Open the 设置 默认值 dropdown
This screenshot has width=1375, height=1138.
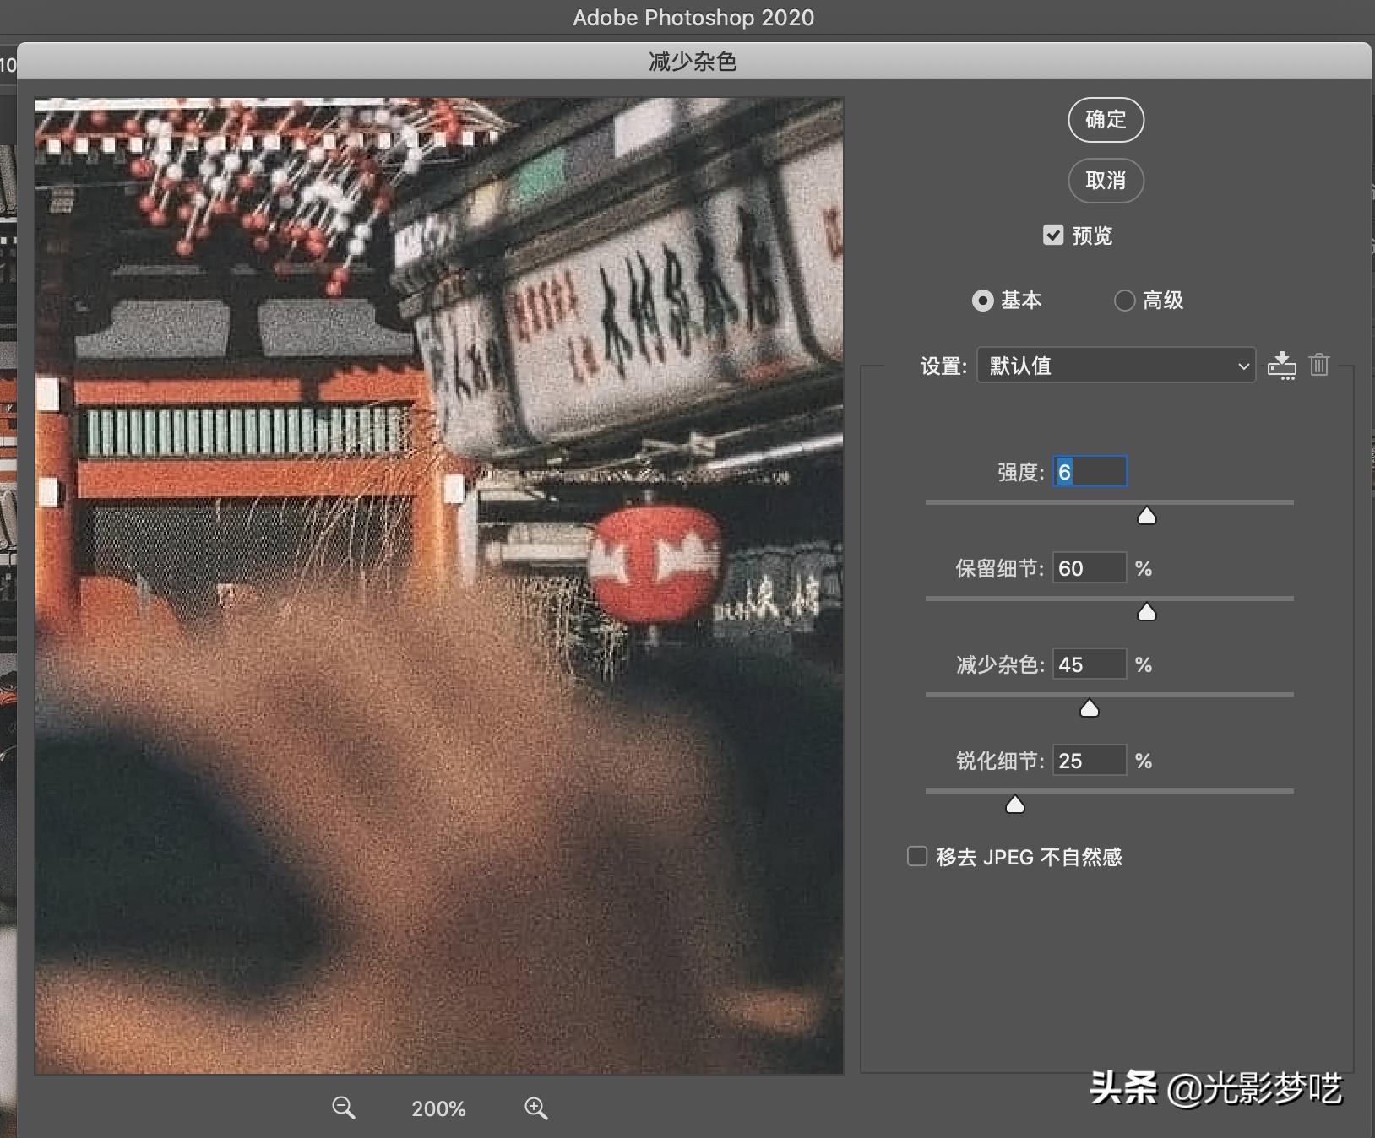1115,366
